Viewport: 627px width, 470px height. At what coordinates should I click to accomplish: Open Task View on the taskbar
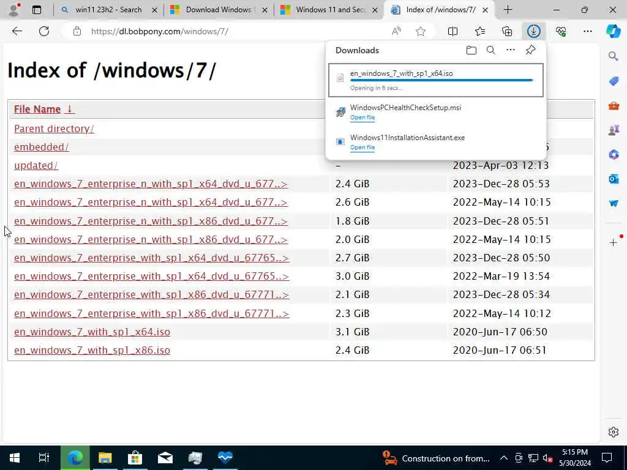[x=44, y=458]
